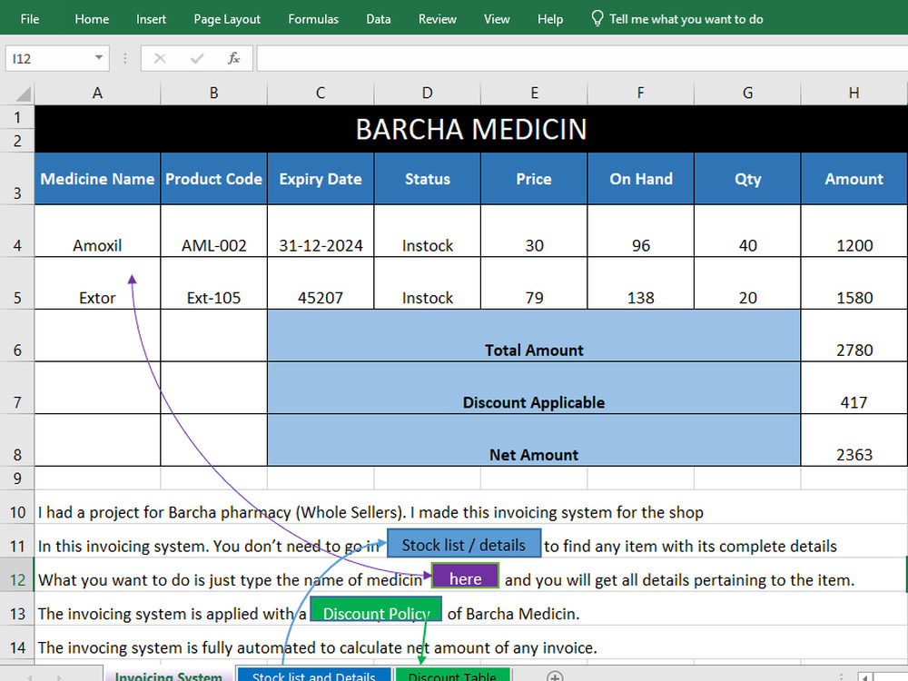The width and height of the screenshot is (908, 681).
Task: Select the Net Amount label cell
Action: pyautogui.click(x=534, y=439)
